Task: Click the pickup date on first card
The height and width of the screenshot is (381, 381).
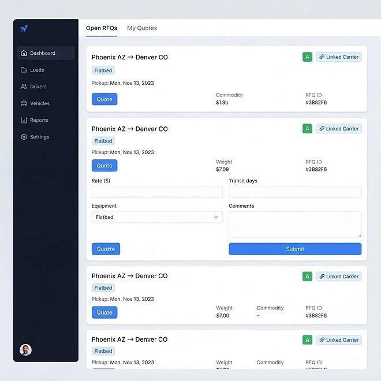Action: (x=132, y=83)
